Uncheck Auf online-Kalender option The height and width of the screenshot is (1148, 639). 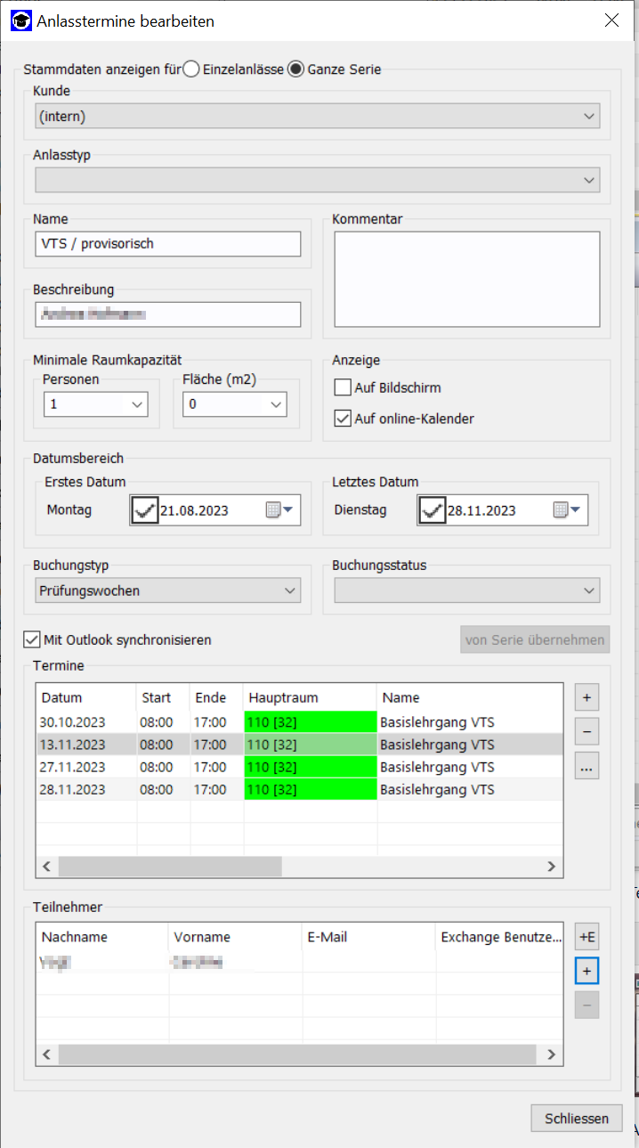coord(343,418)
